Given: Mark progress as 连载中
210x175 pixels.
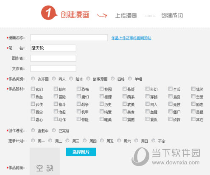Looking at the screenshot, I should pos(33,130).
